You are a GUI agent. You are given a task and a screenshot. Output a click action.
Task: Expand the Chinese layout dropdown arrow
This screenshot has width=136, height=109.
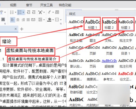(44, 12)
